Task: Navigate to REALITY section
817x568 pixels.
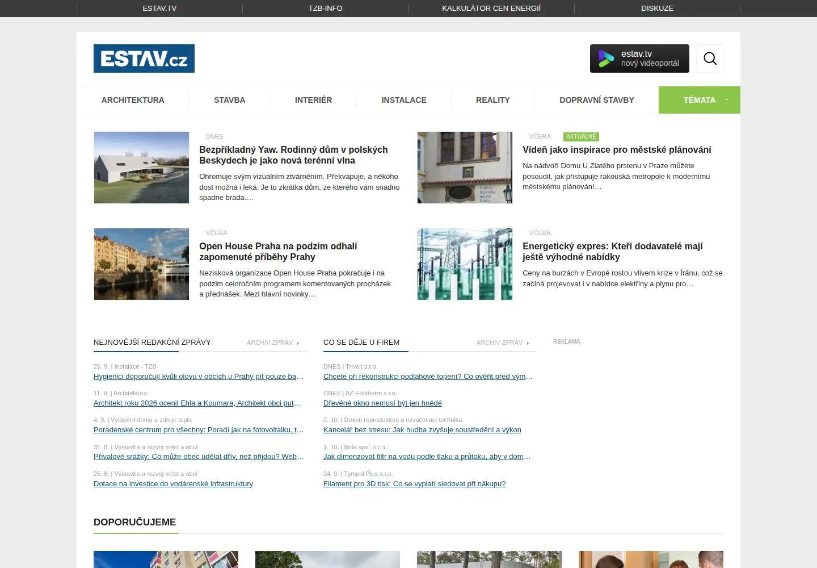Action: 493,100
